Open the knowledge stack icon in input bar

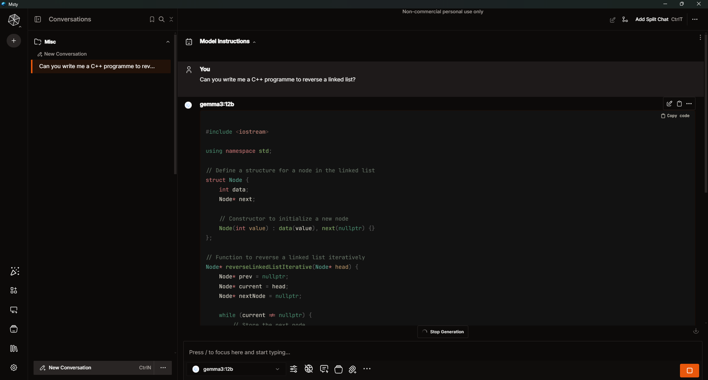tap(339, 370)
